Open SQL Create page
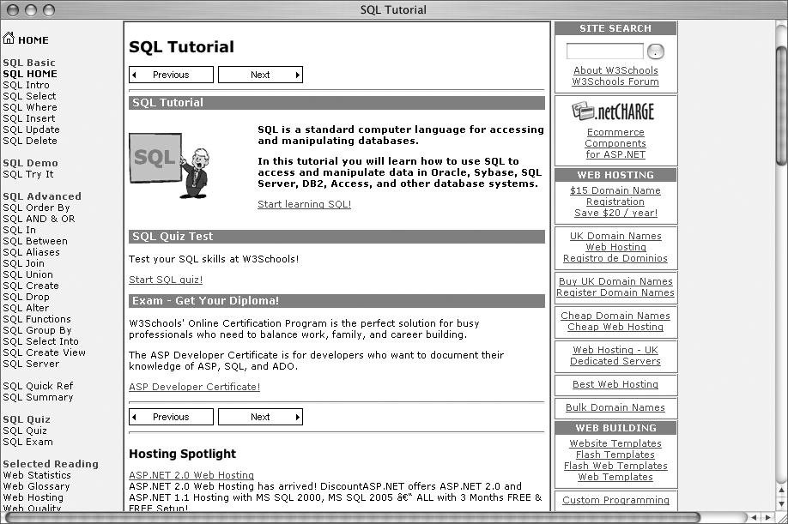Viewport: 788px width, 524px height. coord(31,286)
